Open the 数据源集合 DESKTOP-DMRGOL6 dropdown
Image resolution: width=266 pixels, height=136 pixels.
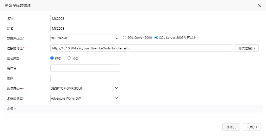click(x=84, y=88)
